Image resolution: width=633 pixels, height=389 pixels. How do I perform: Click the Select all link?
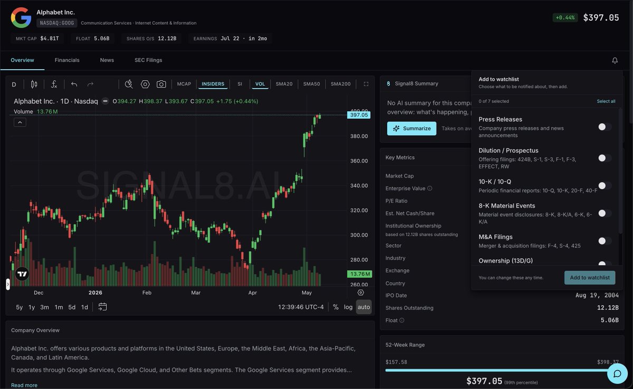click(606, 101)
